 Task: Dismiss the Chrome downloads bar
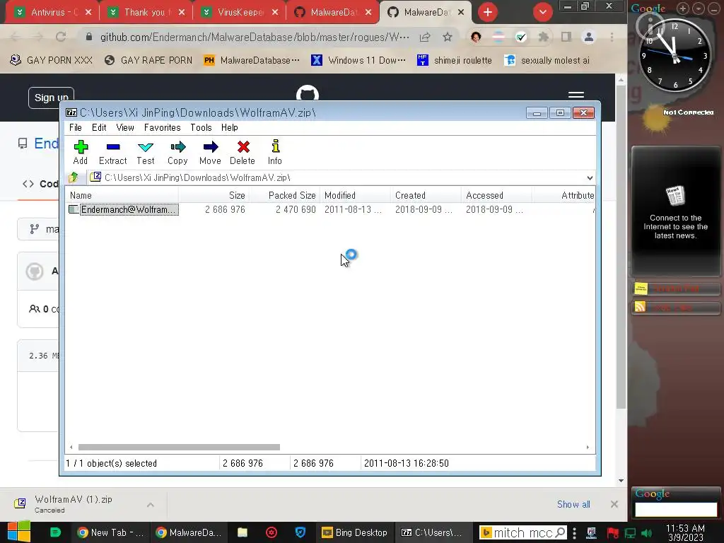[x=614, y=504]
